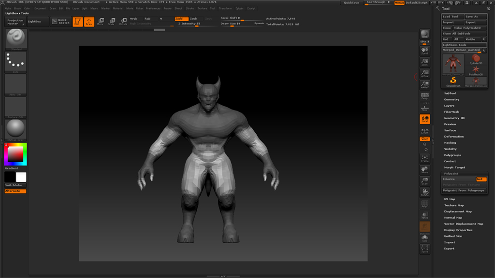Click the Scroll canvas navigation icon
Image resolution: width=495 pixels, height=278 pixels.
click(x=424, y=50)
